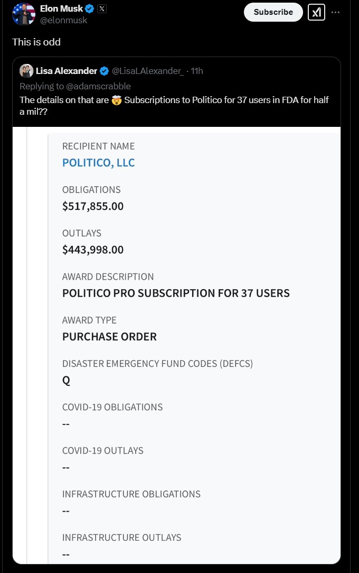Click the 'This is odd' post text

pos(36,42)
